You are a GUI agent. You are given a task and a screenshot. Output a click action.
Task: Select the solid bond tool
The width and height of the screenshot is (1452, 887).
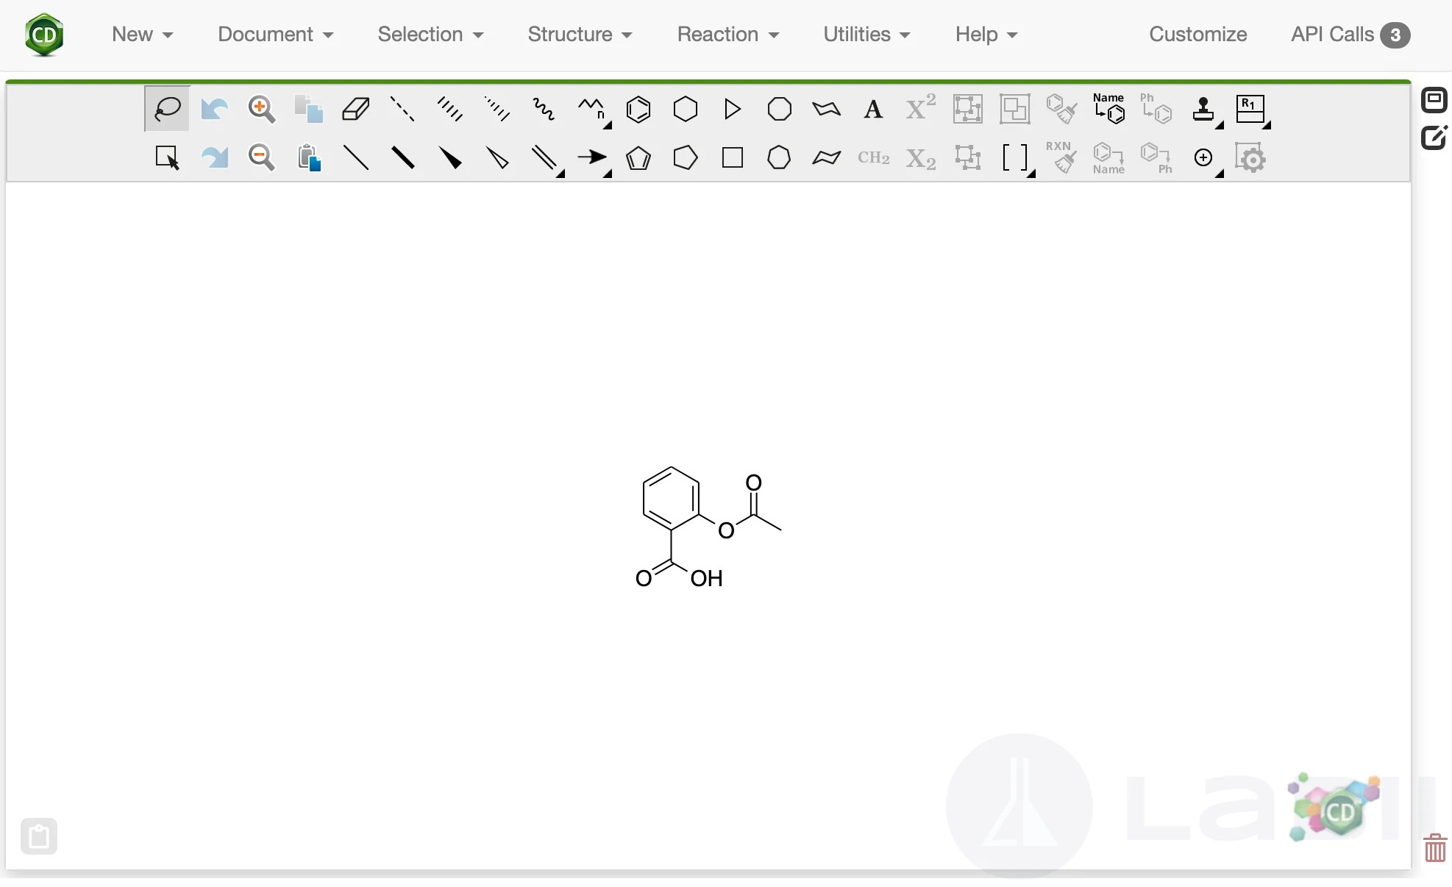point(356,157)
